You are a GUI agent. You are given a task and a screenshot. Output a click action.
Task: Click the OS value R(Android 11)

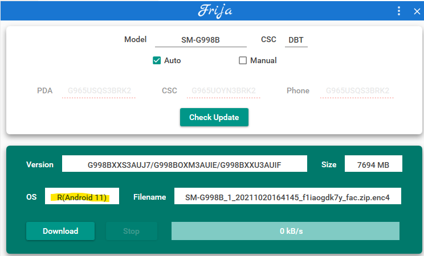coord(82,196)
